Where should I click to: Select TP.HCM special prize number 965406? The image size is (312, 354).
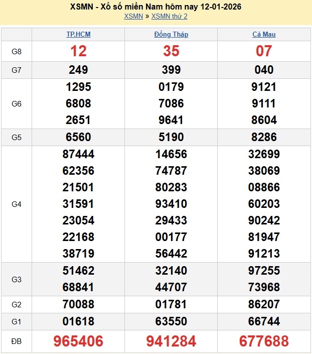(78, 341)
